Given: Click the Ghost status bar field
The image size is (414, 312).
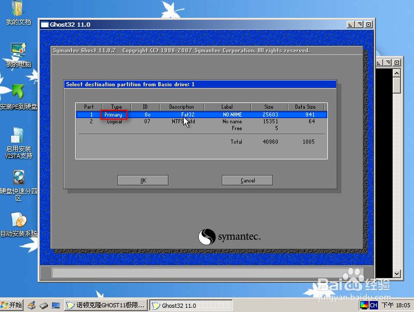Looking at the screenshot, I should point(208,273).
